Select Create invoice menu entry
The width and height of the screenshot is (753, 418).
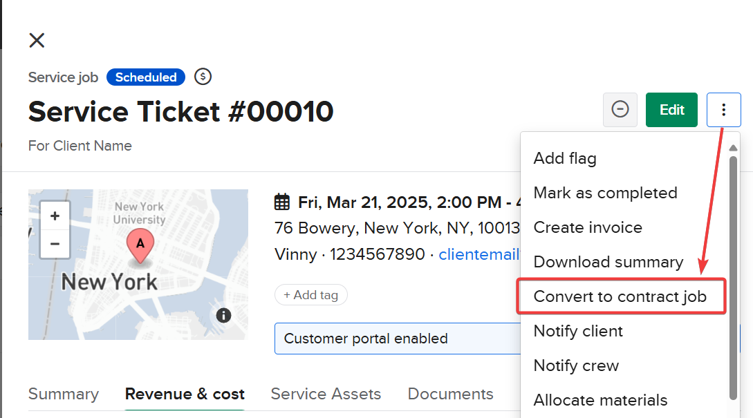[x=588, y=227]
